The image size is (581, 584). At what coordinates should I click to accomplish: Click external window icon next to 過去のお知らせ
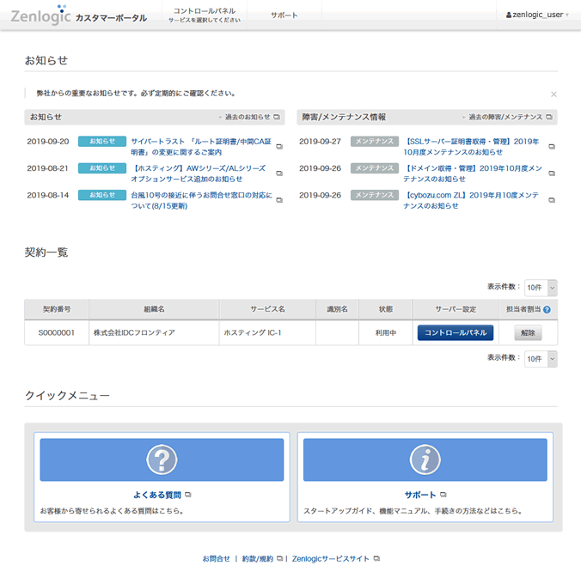(277, 117)
